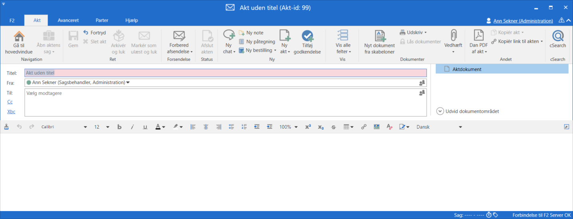Click the Cc link
This screenshot has width=573, height=219.
(x=10, y=102)
